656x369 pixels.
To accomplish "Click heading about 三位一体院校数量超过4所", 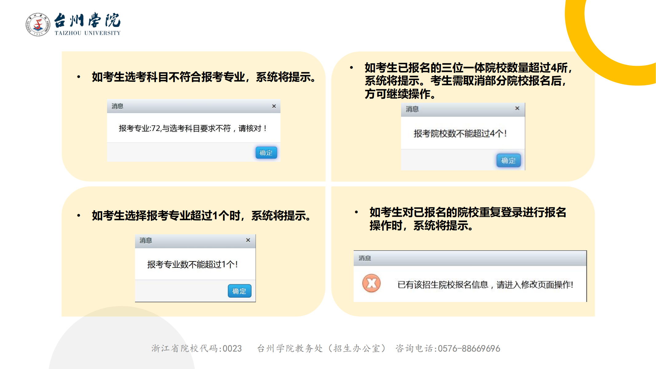I will pos(469,81).
